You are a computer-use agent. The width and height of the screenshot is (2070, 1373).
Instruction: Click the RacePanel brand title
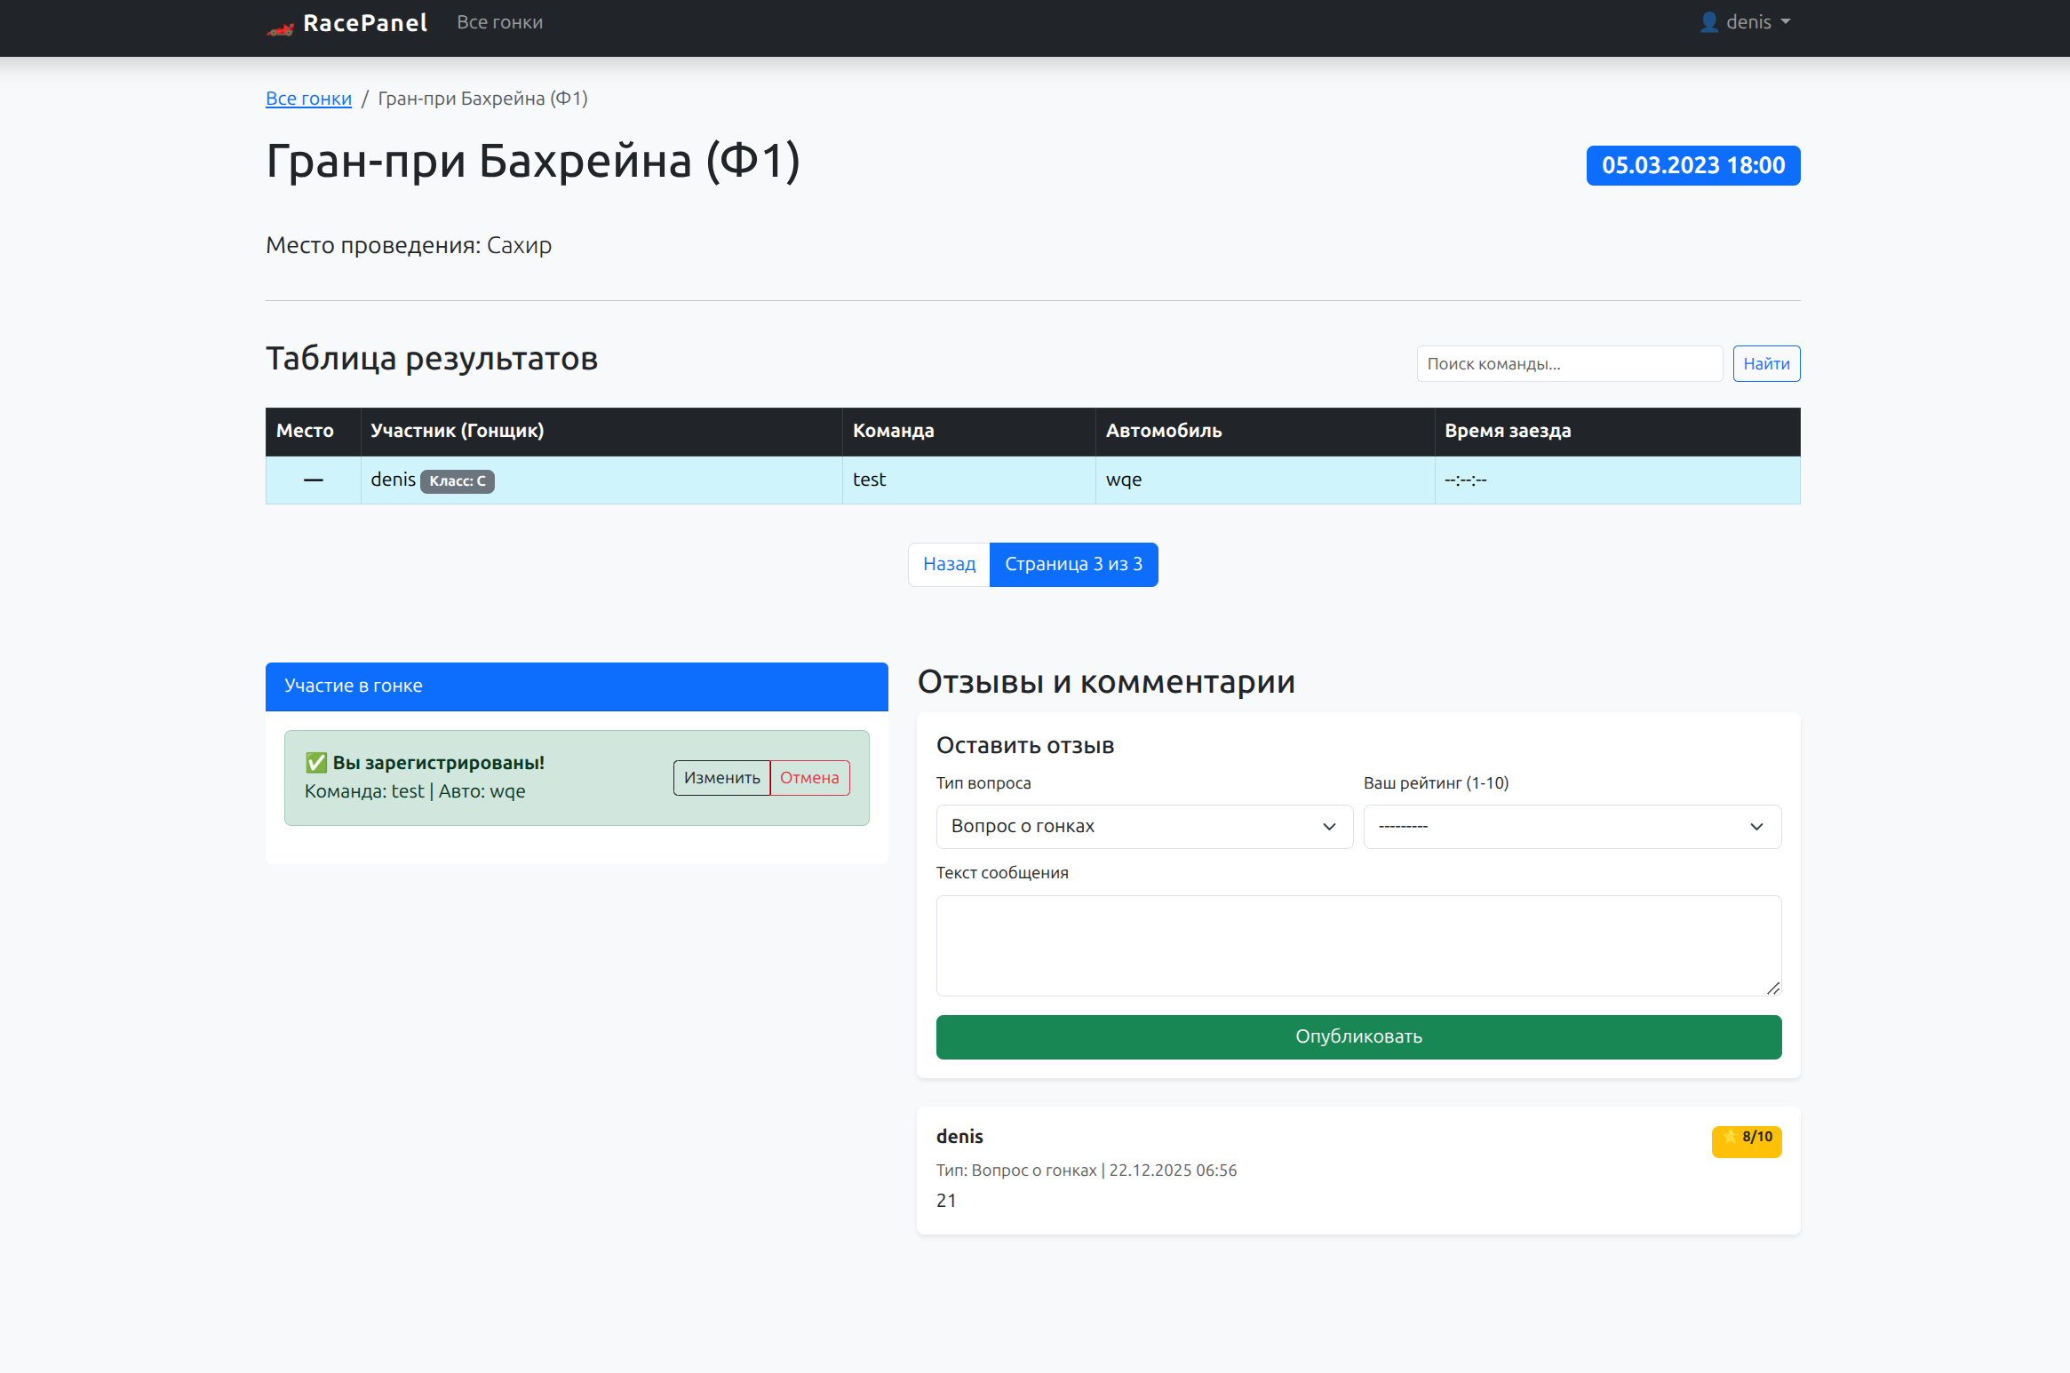coord(364,23)
